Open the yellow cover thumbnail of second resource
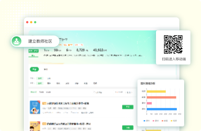The height and width of the screenshot is (131, 201). click(35, 126)
